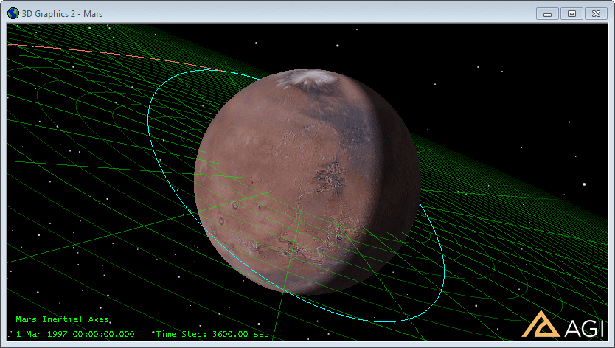Click the window title '3D Graphics 2 - Mars'
The width and height of the screenshot is (615, 348).
coord(63,13)
